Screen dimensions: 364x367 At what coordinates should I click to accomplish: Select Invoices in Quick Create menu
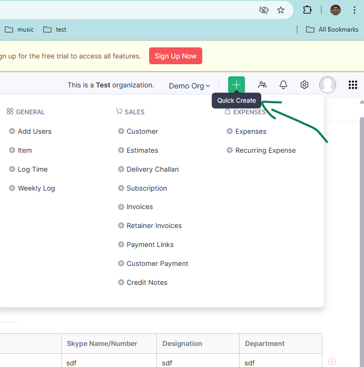[x=140, y=207]
